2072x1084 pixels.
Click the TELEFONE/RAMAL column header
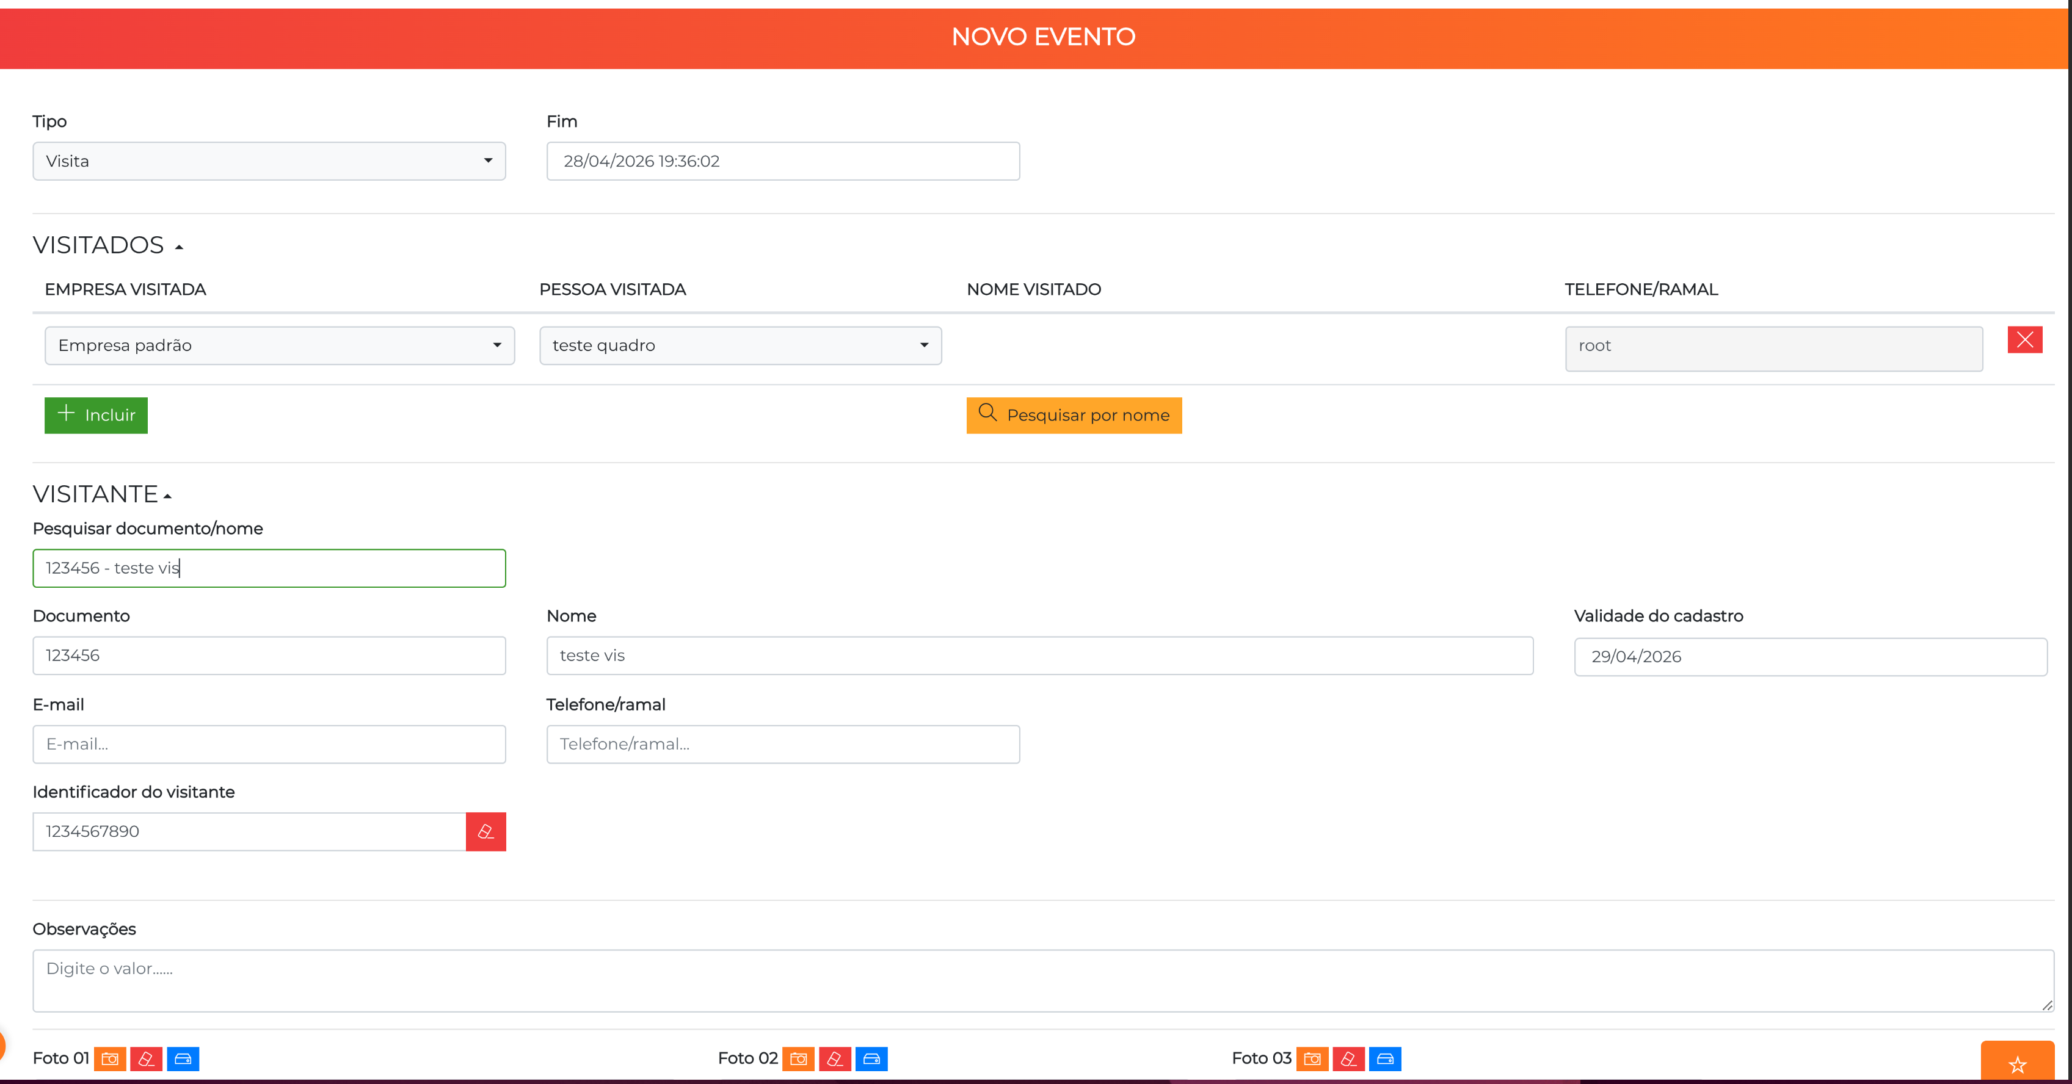(x=1641, y=289)
